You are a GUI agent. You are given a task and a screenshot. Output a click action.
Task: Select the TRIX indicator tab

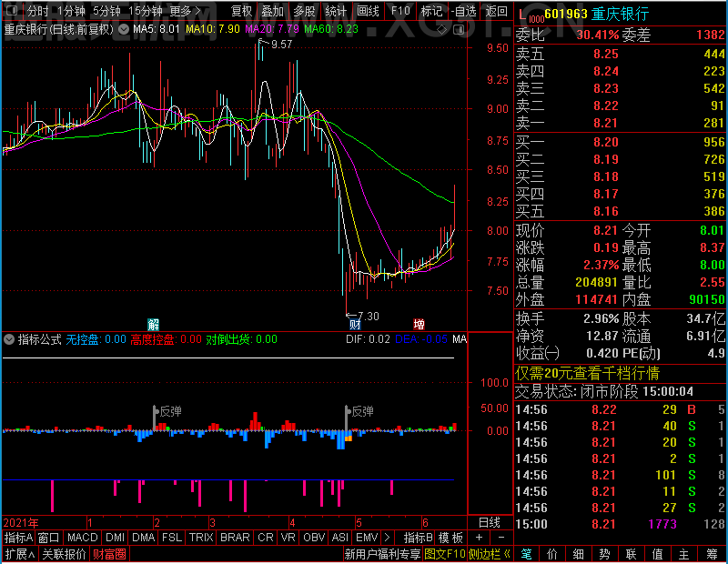click(201, 538)
